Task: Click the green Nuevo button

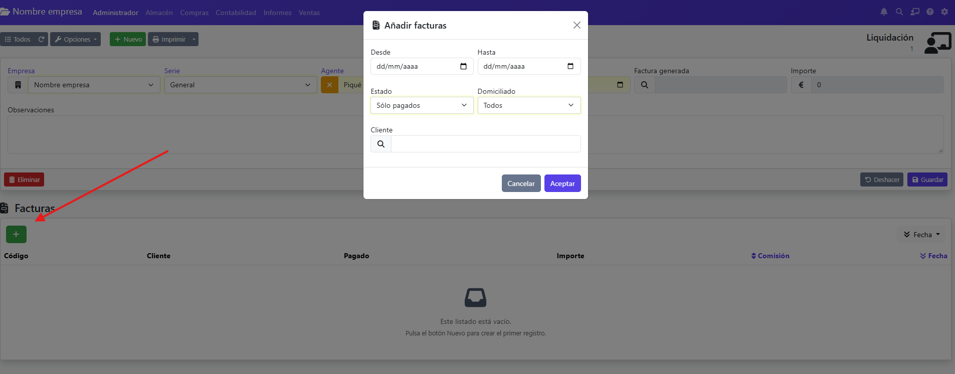Action: 128,39
